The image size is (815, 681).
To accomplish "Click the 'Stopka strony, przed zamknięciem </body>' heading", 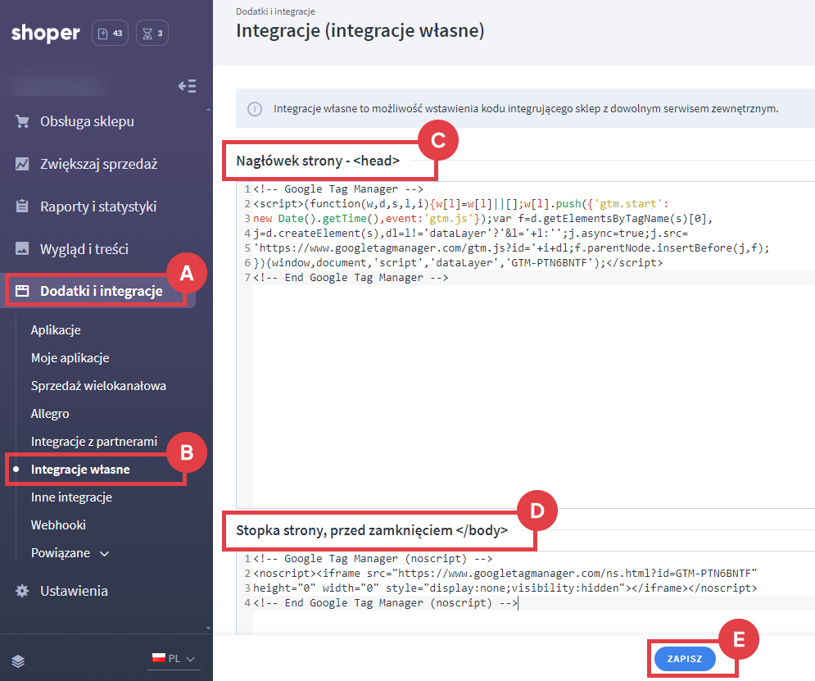I will click(x=372, y=530).
